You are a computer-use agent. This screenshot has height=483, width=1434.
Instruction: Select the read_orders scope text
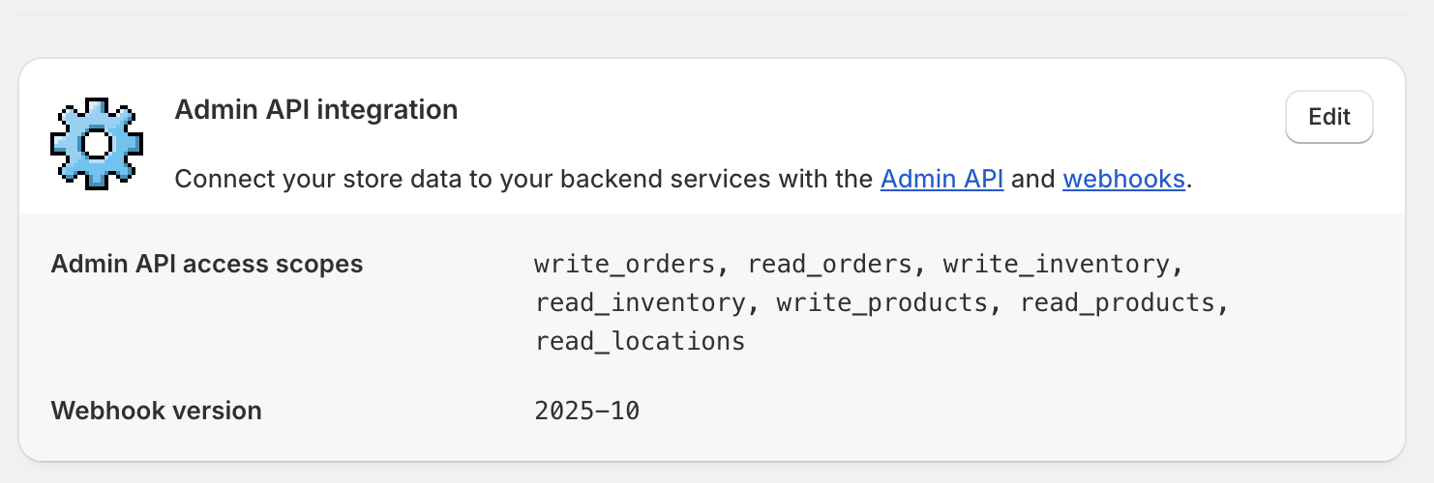[x=829, y=264]
